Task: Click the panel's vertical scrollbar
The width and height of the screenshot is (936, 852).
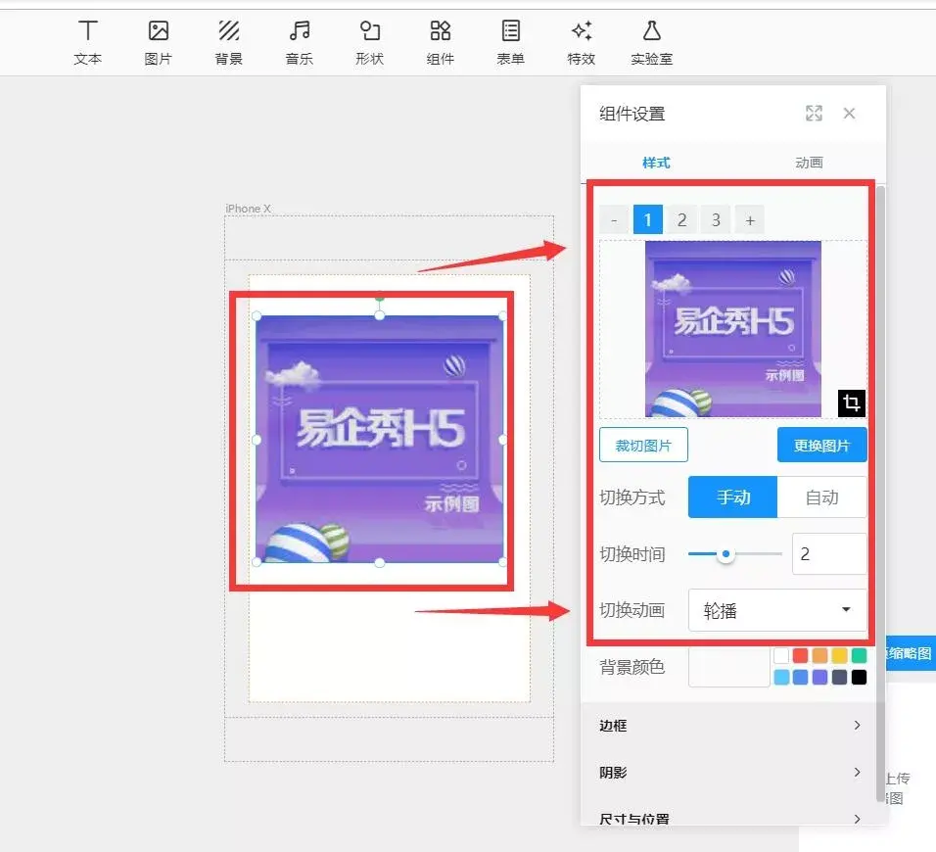Action: [x=880, y=494]
